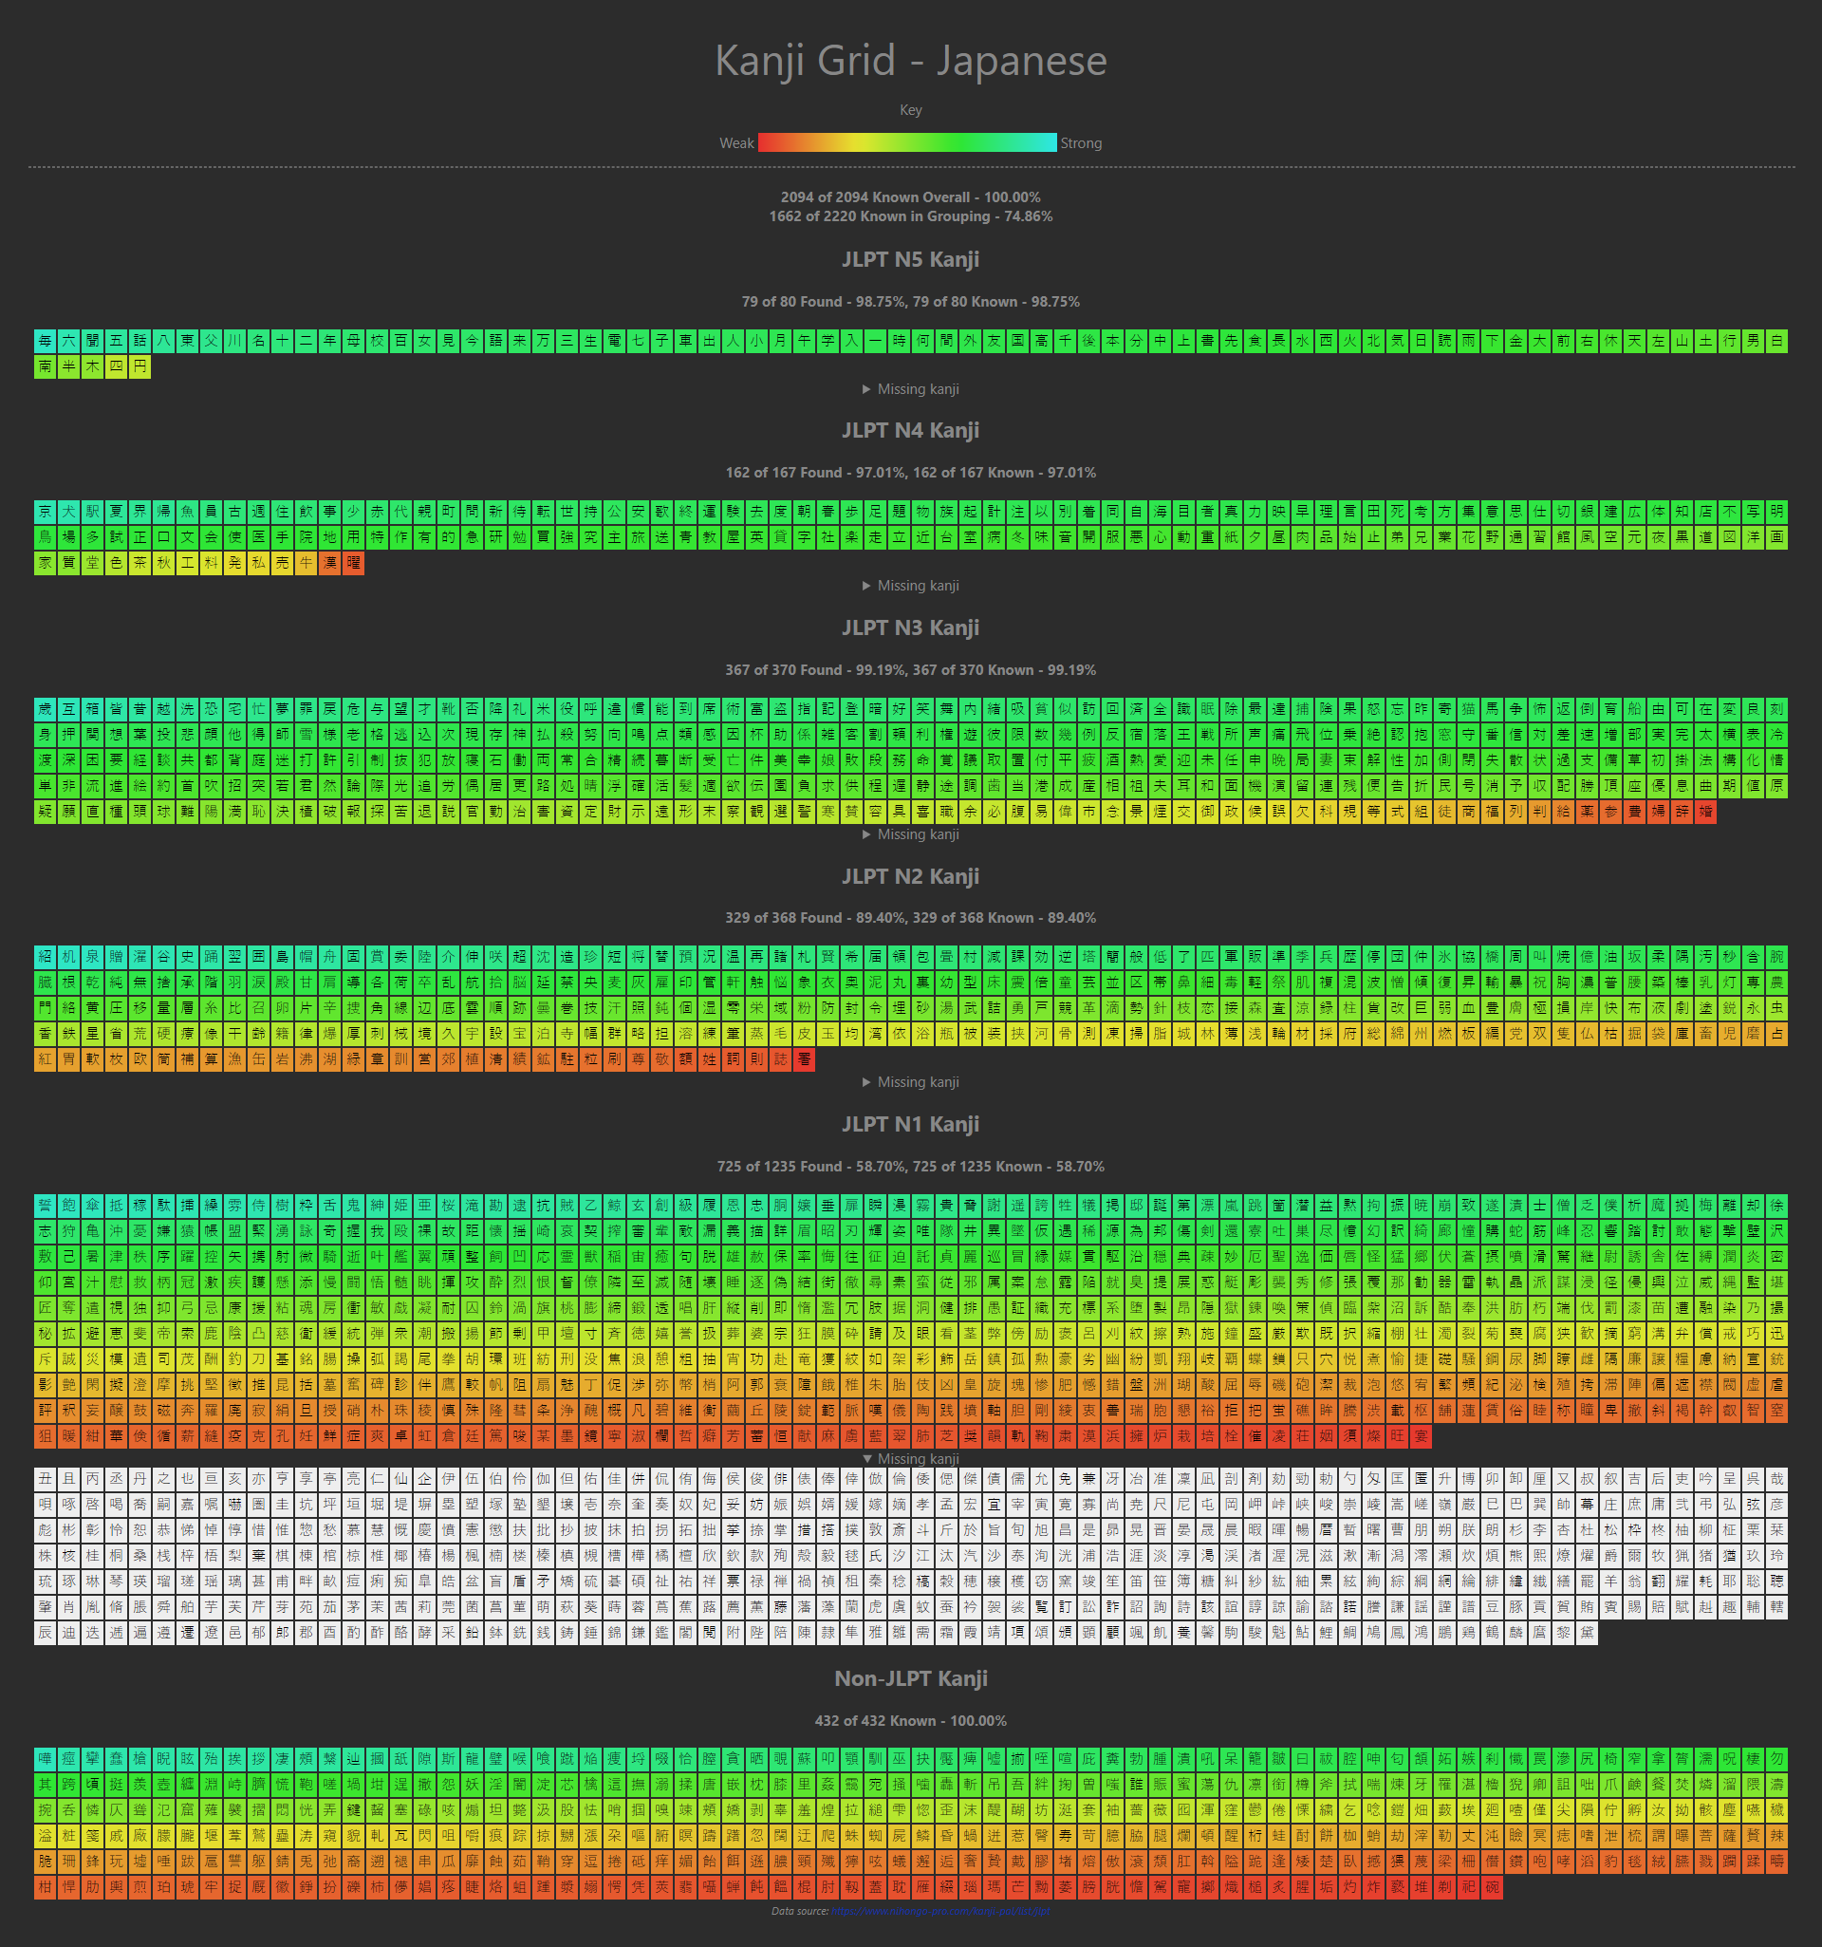This screenshot has height=1947, width=1822.
Task: Expand Missing kanji under JLPT N3
Action: (910, 834)
